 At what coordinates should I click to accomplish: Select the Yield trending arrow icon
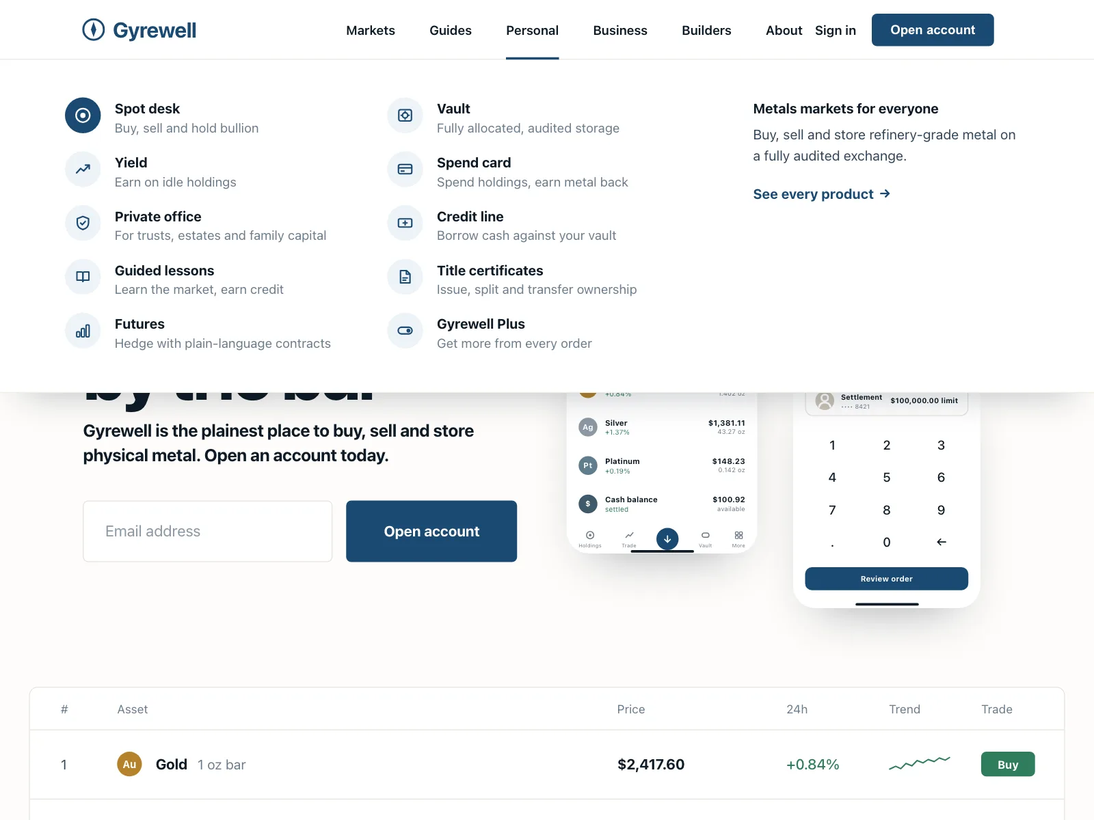83,169
